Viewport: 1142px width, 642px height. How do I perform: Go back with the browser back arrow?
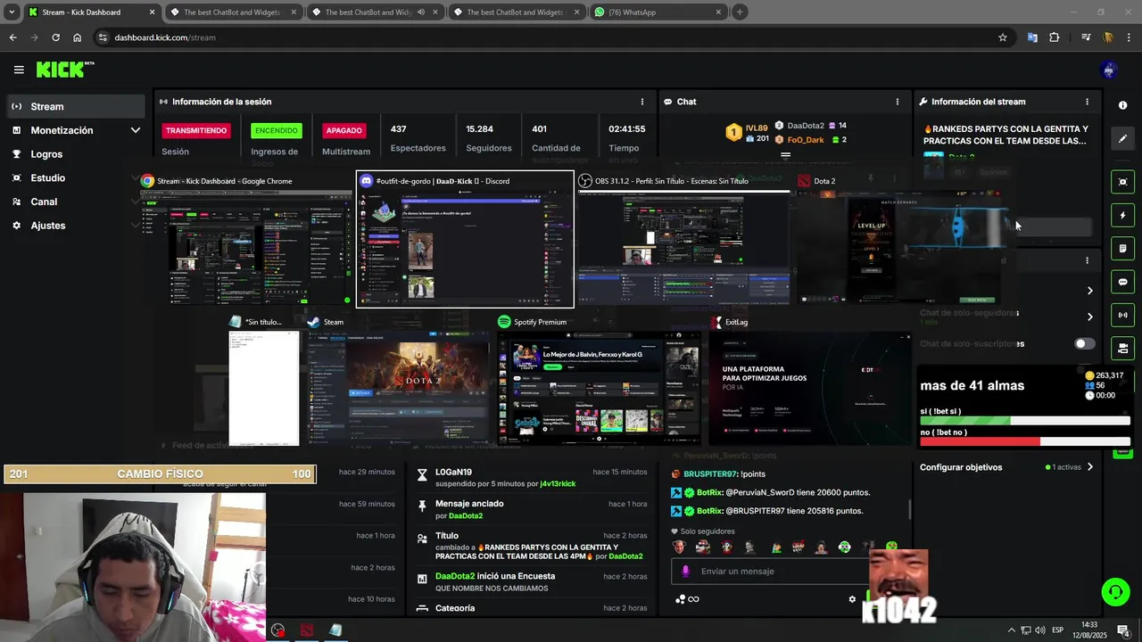(12, 37)
